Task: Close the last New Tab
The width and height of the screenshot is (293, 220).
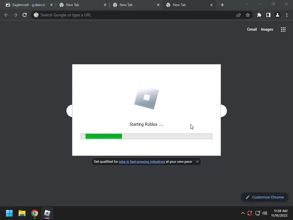Action: (x=211, y=5)
